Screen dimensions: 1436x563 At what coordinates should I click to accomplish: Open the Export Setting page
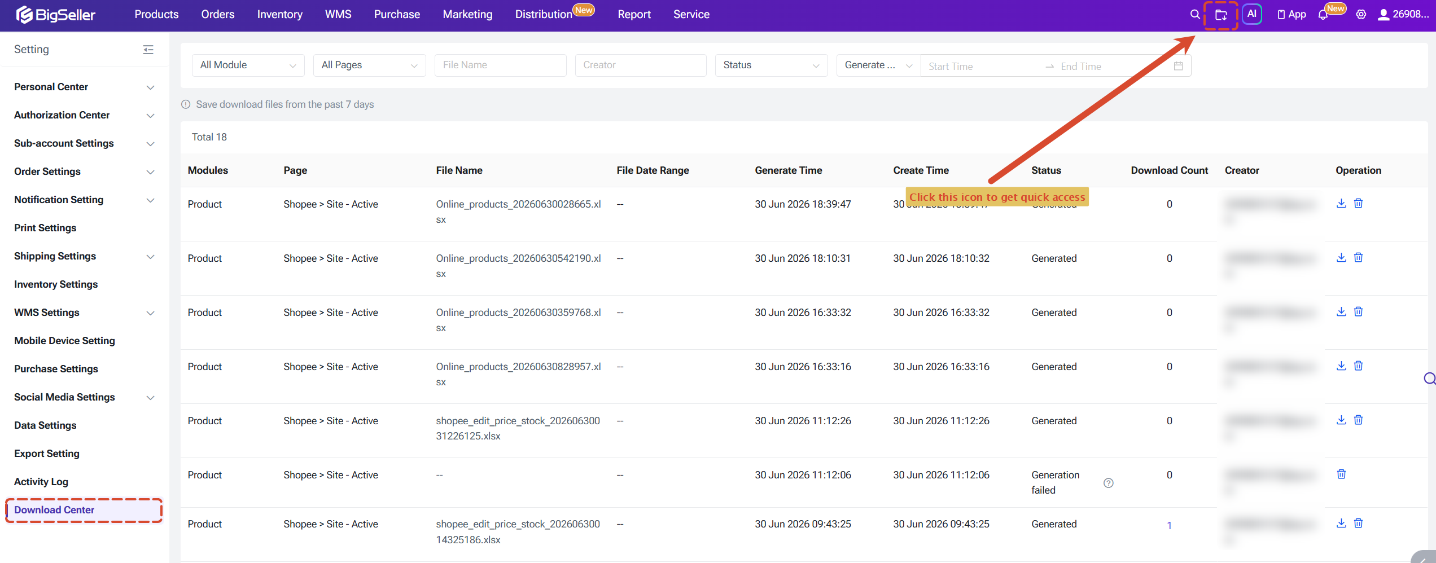click(x=46, y=454)
